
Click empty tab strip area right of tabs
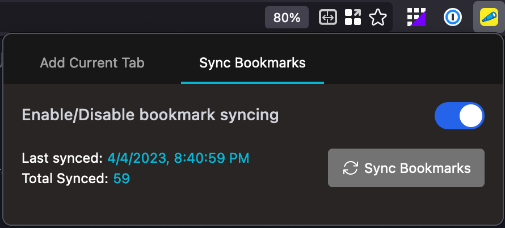pos(413,63)
